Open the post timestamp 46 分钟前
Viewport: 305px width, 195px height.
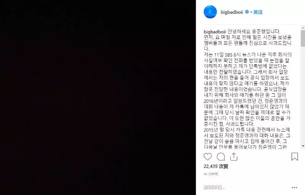coord(211,174)
